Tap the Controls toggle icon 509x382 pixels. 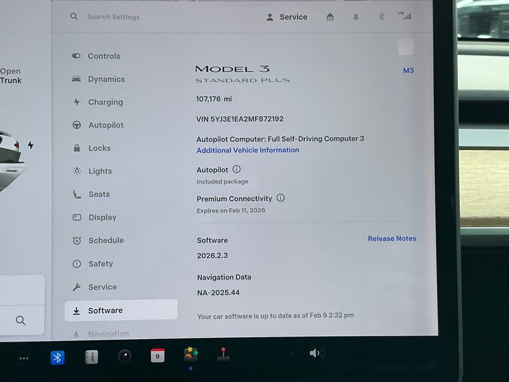(76, 56)
